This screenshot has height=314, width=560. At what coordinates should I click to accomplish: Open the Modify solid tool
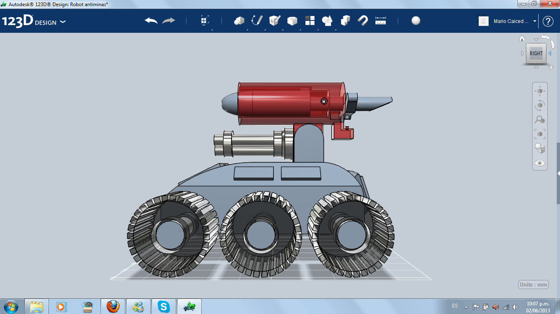click(x=292, y=21)
